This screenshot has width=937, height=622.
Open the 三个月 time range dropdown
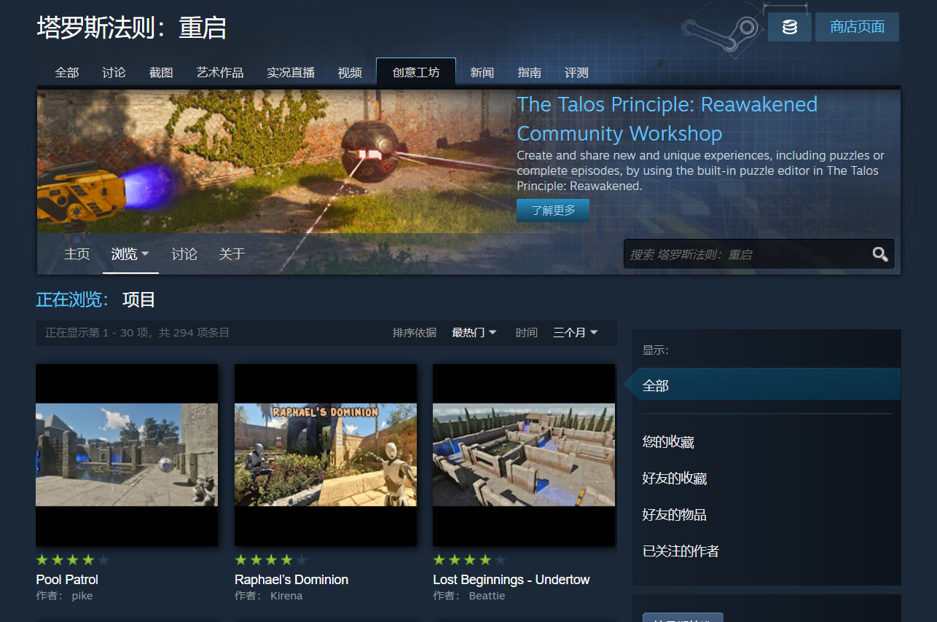click(x=576, y=332)
